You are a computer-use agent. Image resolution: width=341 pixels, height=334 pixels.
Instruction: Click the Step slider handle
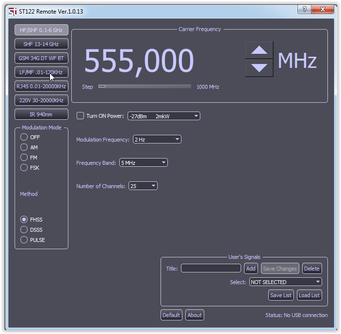(102, 86)
